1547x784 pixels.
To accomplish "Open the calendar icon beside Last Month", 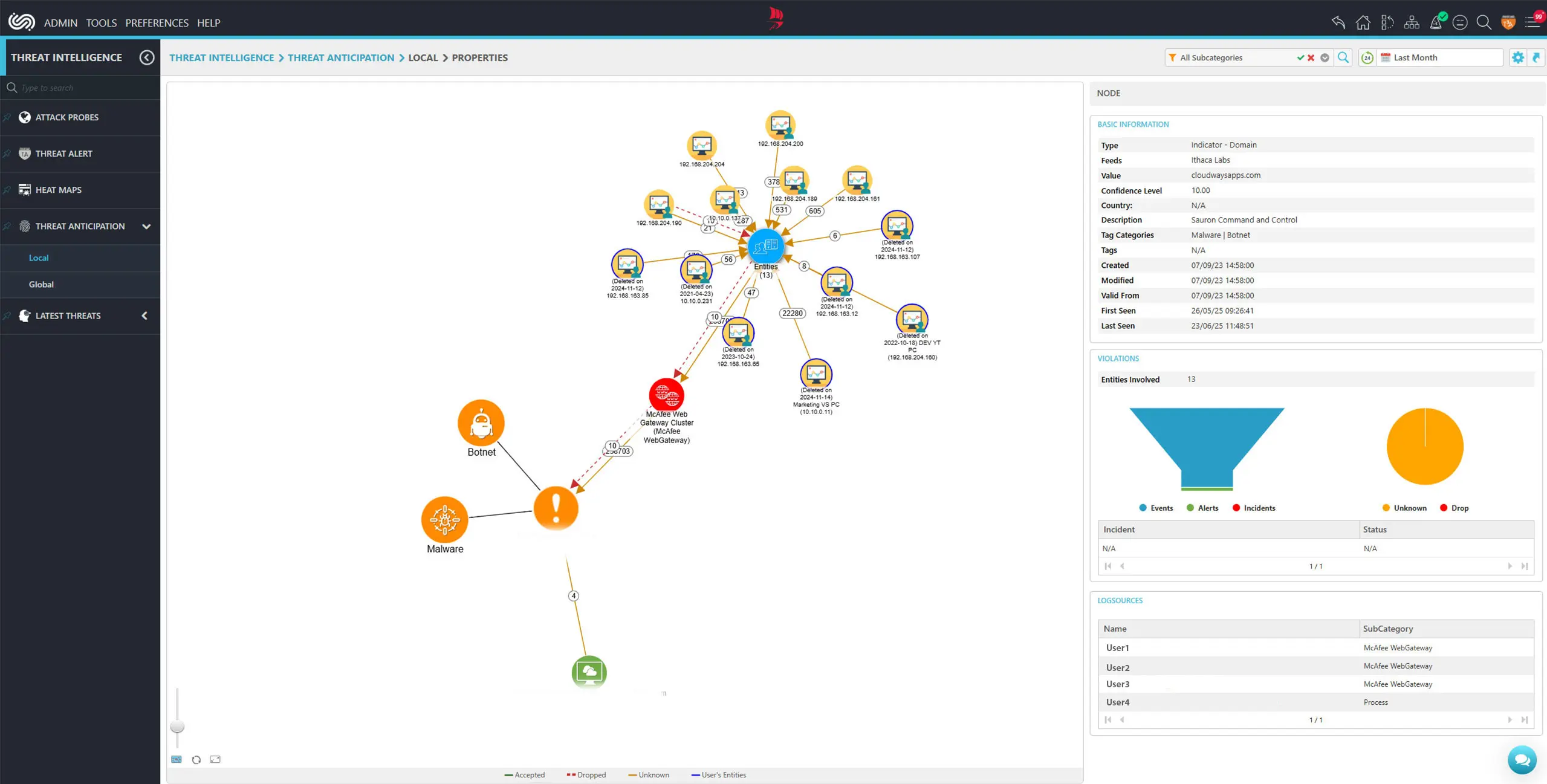I will (x=1385, y=57).
